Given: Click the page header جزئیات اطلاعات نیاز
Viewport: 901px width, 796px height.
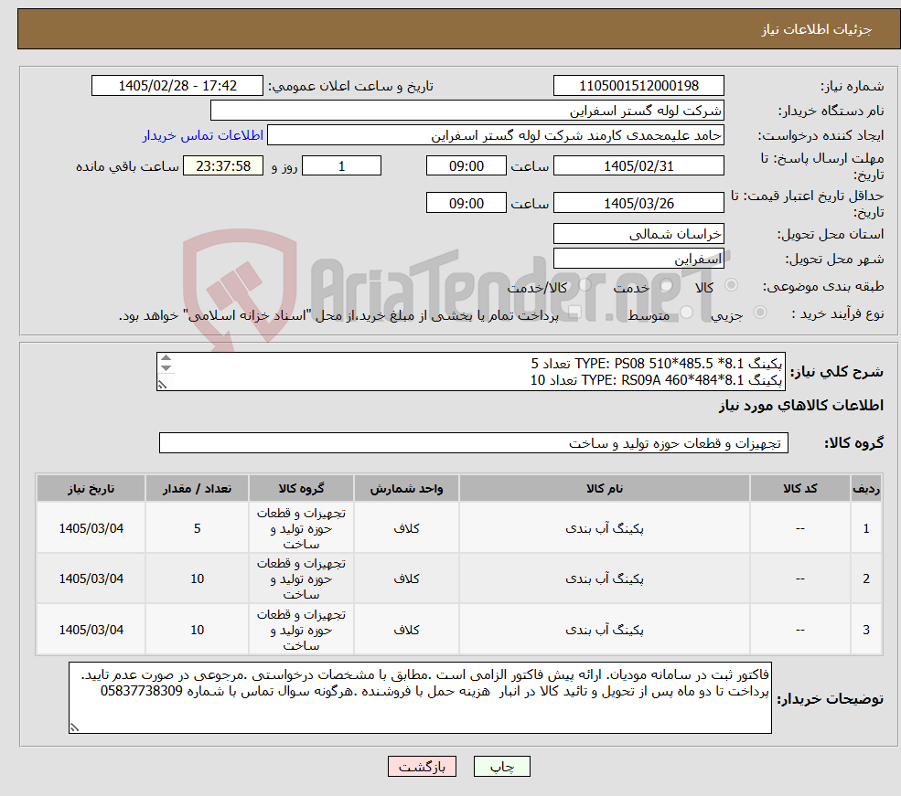Looking at the screenshot, I should (816, 29).
